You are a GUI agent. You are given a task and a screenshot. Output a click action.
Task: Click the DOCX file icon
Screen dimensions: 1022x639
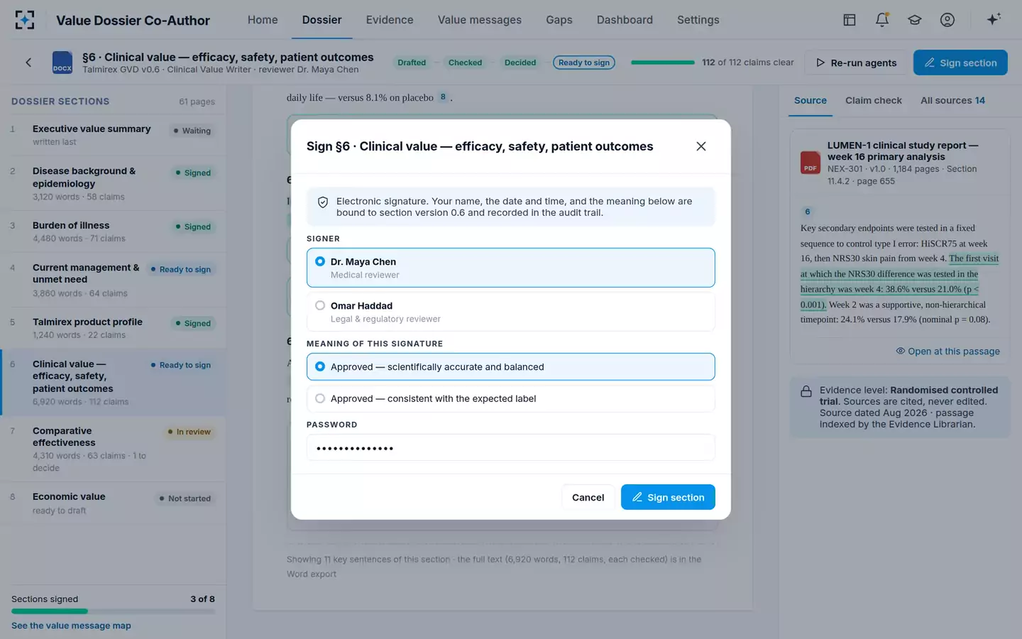[x=62, y=62]
